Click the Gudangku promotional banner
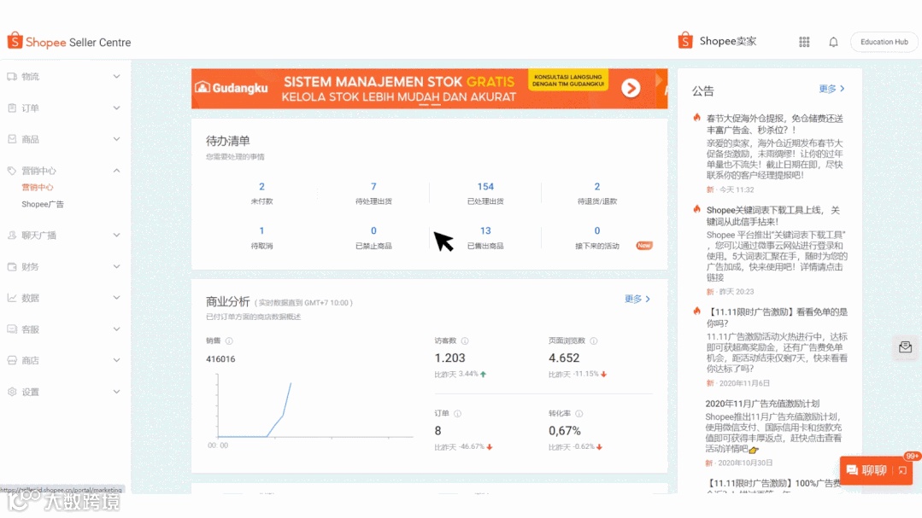 pyautogui.click(x=429, y=89)
